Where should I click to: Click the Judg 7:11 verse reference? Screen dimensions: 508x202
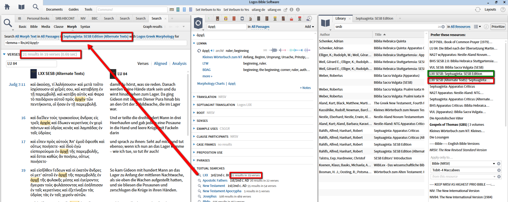[x=17, y=84]
